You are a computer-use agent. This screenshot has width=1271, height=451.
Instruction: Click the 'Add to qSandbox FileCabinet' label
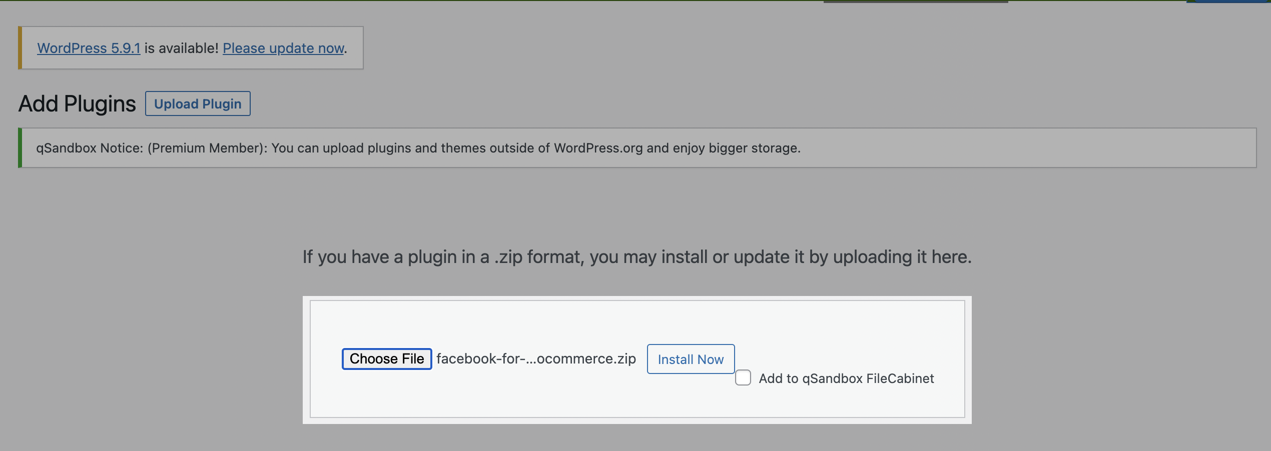pos(846,378)
